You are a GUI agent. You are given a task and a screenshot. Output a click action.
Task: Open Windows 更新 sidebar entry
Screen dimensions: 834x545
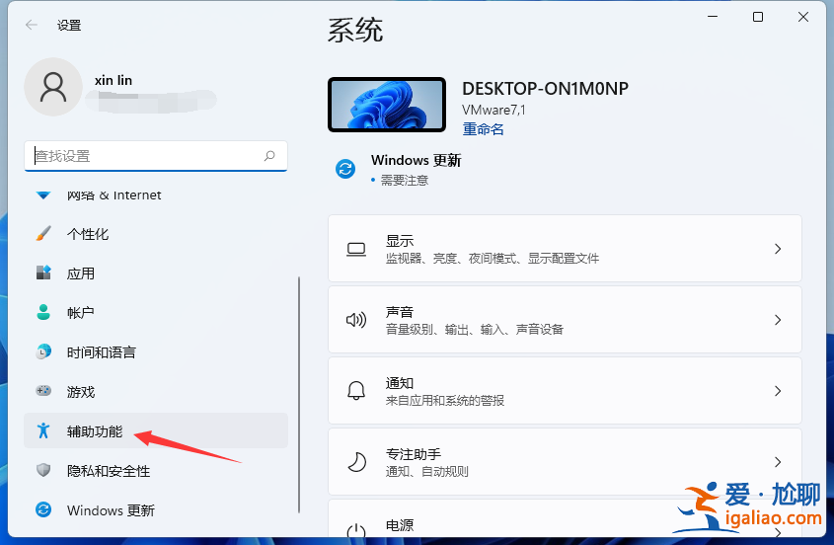coord(156,509)
